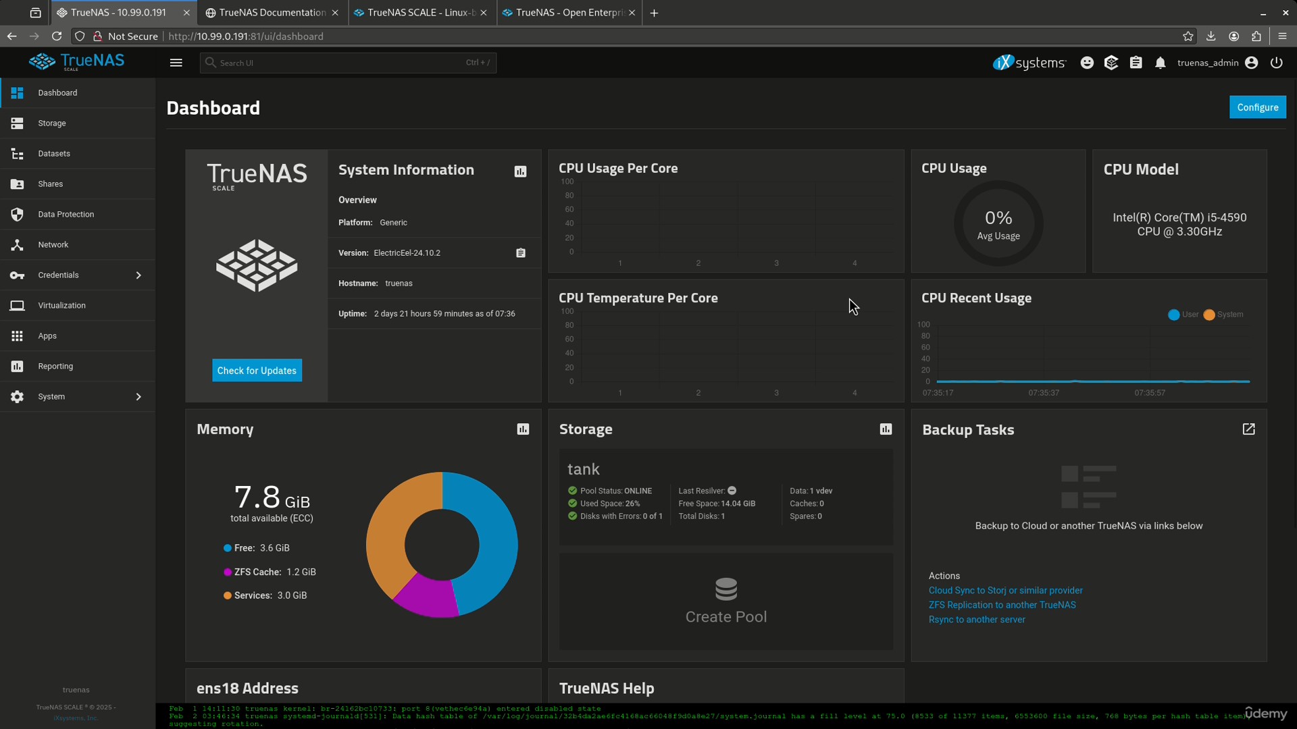This screenshot has height=729, width=1297.
Task: Open the browser tab list icon
Action: [36, 12]
